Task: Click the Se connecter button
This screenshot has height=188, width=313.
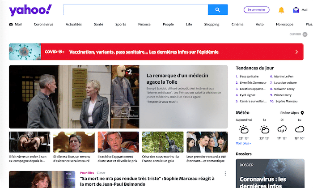Action: (256, 9)
